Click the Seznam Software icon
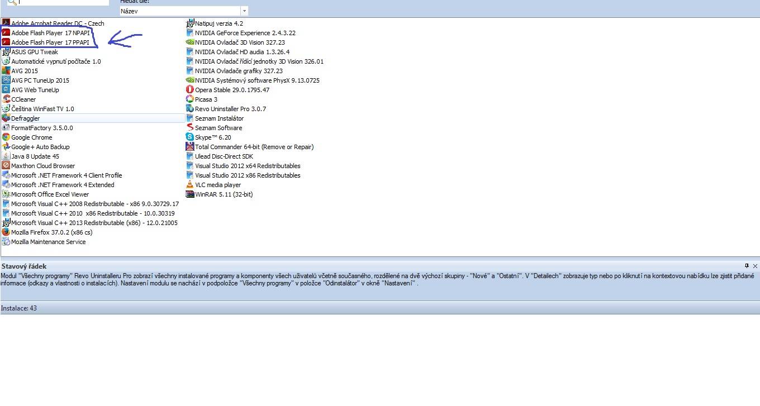This screenshot has height=406, width=760. (190, 128)
